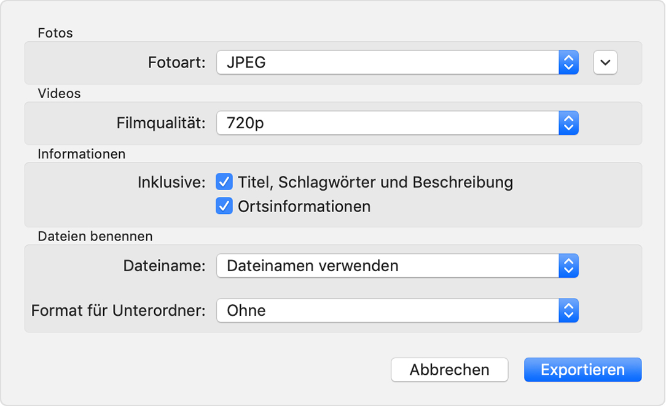
Task: Click the Abbrechen button
Action: pyautogui.click(x=449, y=370)
